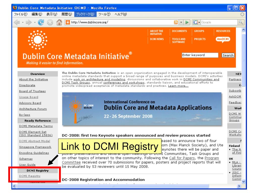The image size is (258, 193).
Task: Open the Singapore Framework link
Action: tap(35, 147)
